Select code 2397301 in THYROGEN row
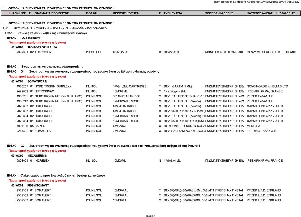The width and height of the screenshot is (301, 217). pyautogui.click(x=22, y=52)
